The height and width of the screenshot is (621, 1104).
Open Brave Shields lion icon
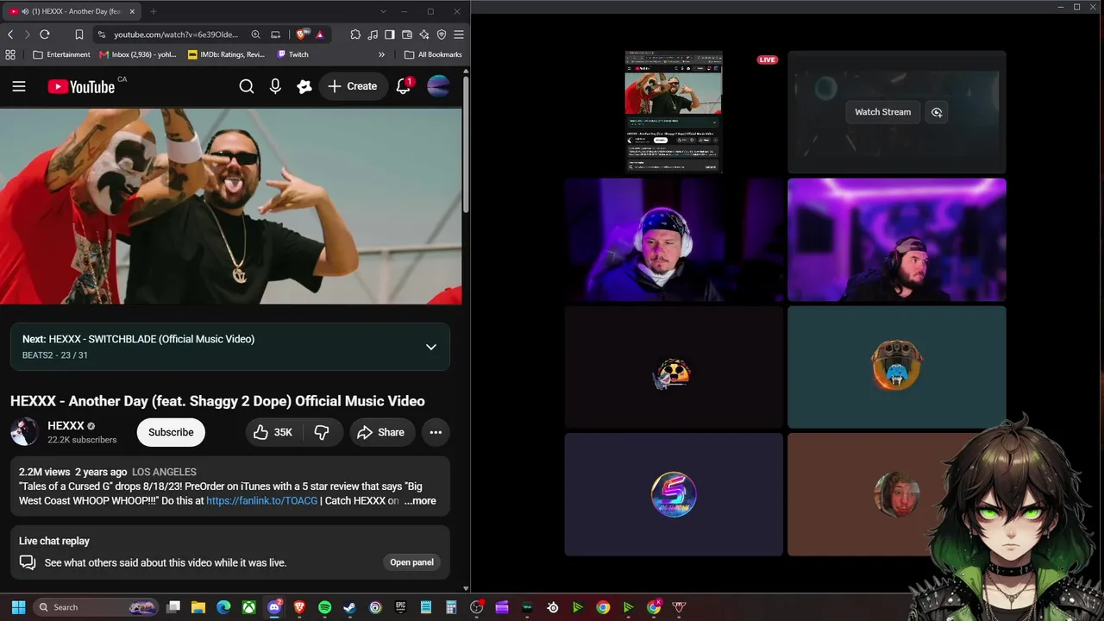[301, 34]
